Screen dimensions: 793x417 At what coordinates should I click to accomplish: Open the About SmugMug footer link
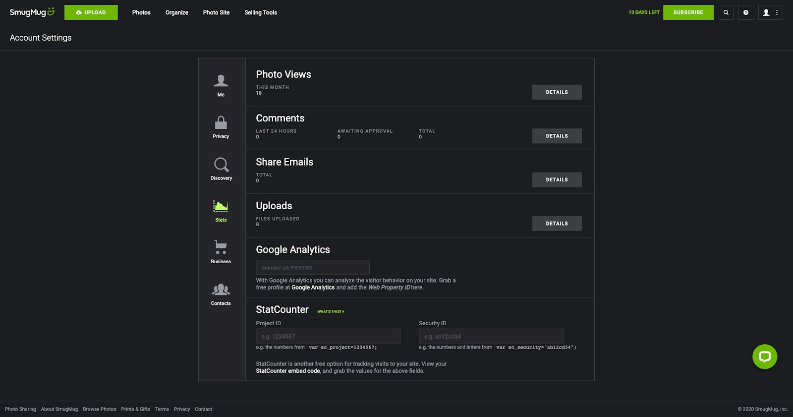(x=59, y=409)
